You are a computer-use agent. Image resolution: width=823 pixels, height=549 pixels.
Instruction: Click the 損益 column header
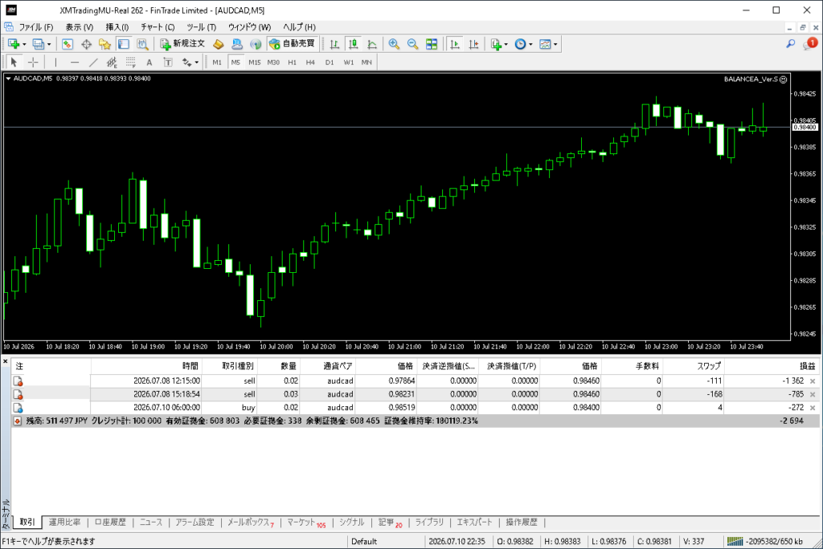pyautogui.click(x=807, y=366)
